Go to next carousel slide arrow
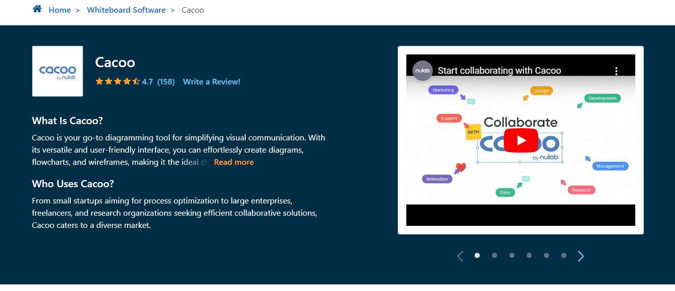The image size is (675, 291). tap(581, 256)
